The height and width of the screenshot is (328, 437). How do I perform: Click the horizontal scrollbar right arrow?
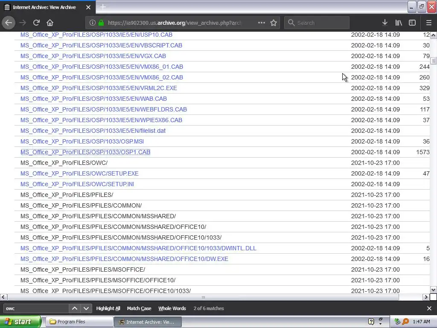[x=425, y=297]
